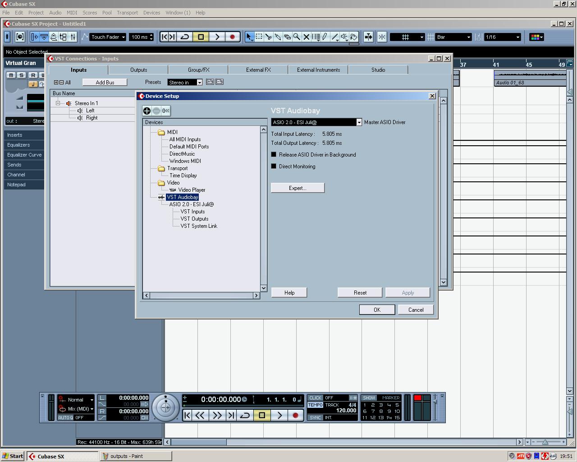
Task: Select the Split scissors tool
Action: (269, 37)
